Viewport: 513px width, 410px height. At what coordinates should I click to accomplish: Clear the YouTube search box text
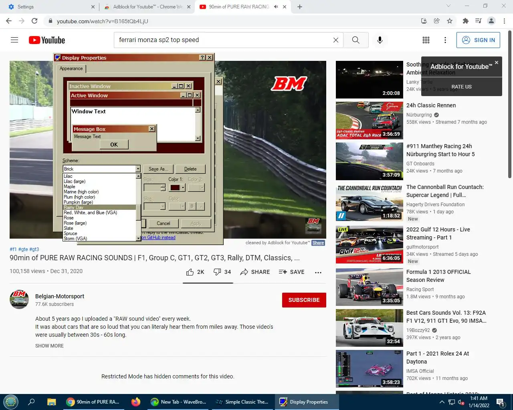tap(336, 40)
